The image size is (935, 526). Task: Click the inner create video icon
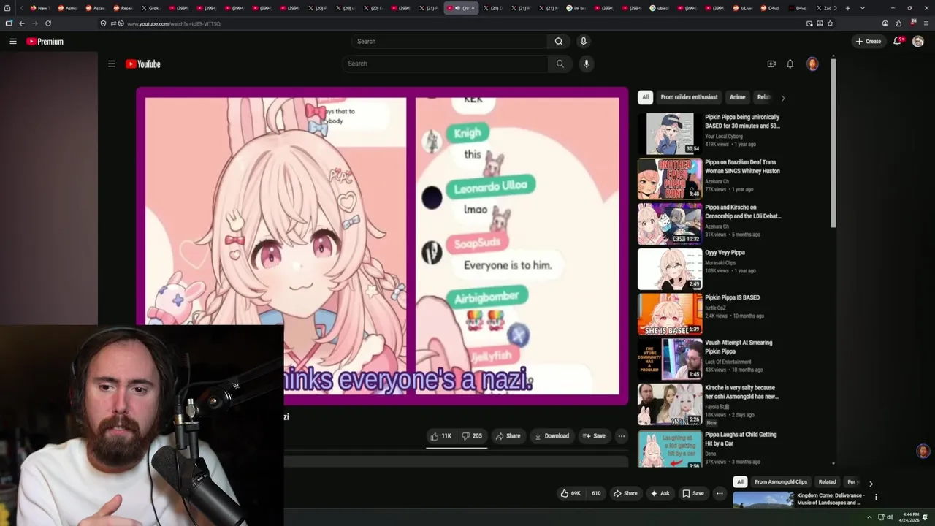point(771,64)
